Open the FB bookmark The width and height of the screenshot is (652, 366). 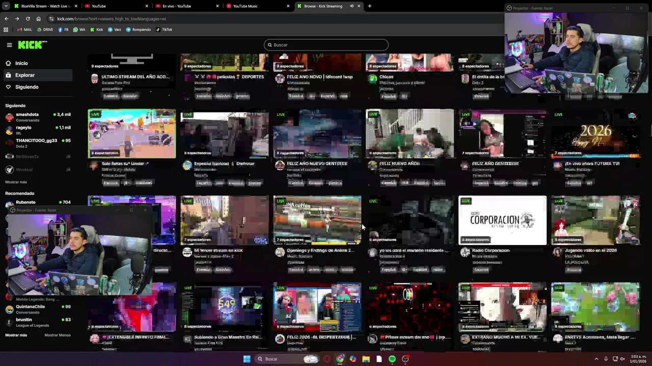click(x=63, y=29)
